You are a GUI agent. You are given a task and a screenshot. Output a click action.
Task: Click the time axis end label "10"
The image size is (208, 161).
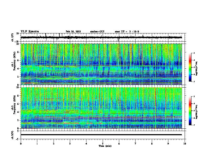click(185, 144)
